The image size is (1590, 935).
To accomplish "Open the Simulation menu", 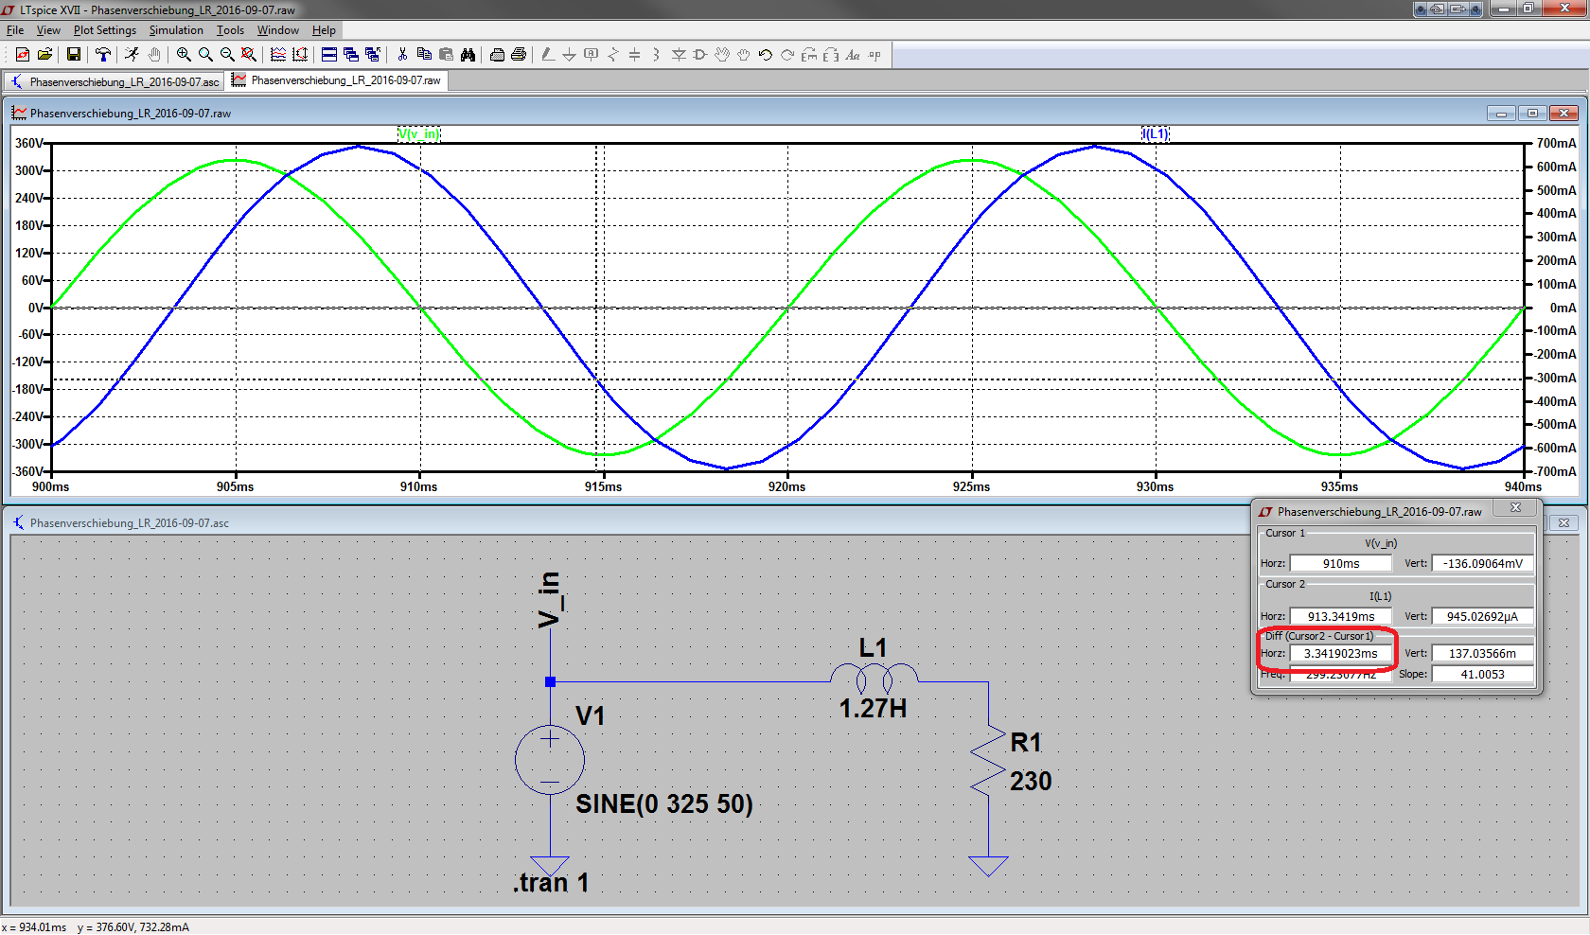I will 176,30.
